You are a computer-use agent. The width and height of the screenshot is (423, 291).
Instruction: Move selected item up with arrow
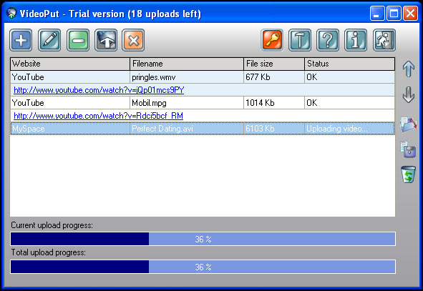pos(409,69)
